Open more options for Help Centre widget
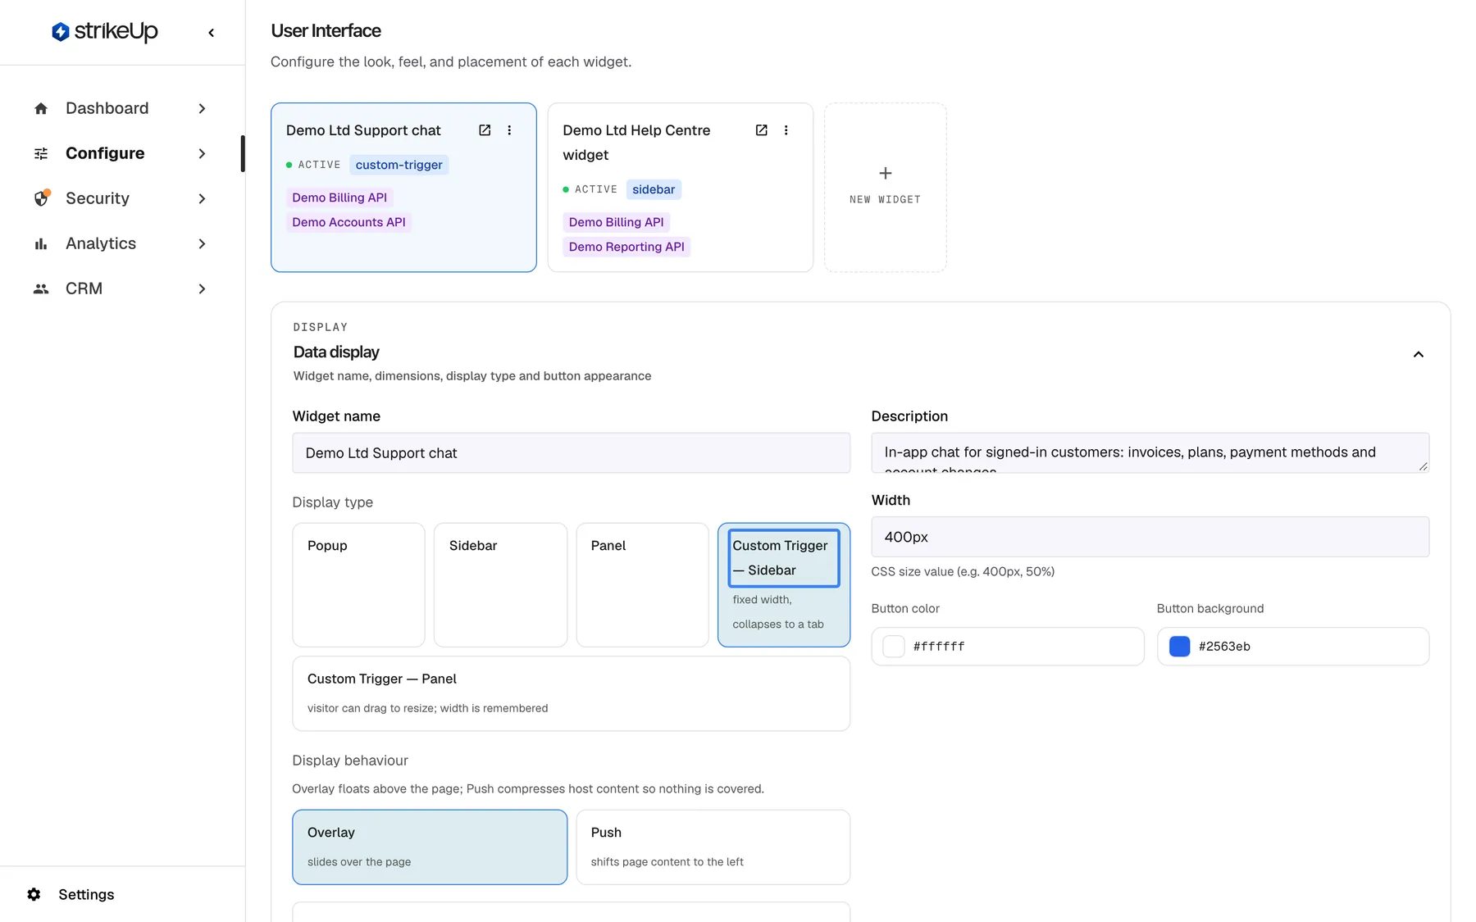The width and height of the screenshot is (1476, 922). pos(786,130)
